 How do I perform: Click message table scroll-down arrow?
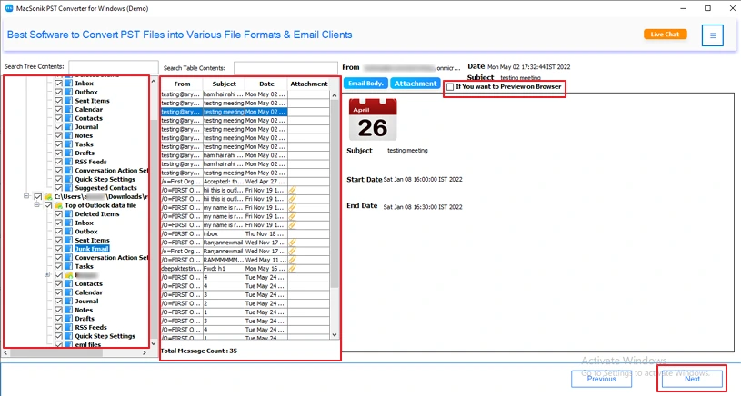point(334,335)
